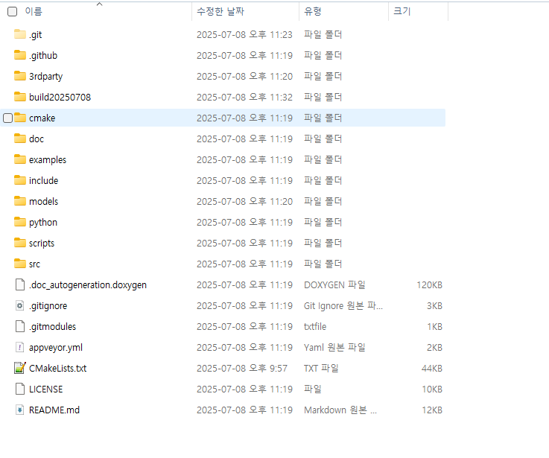
Task: Sort by 이름 column header
Action: tap(34, 12)
